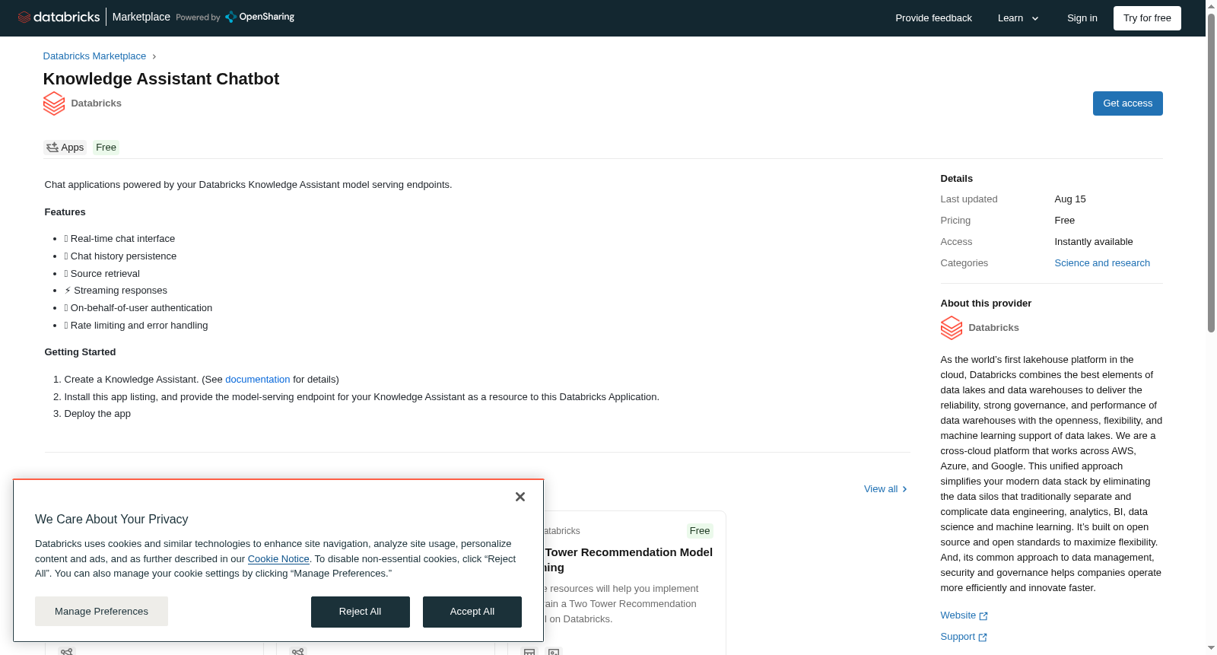Click the Knowledge Assistant Chatbot title
Viewport: 1217px width, 655px height.
(x=161, y=79)
